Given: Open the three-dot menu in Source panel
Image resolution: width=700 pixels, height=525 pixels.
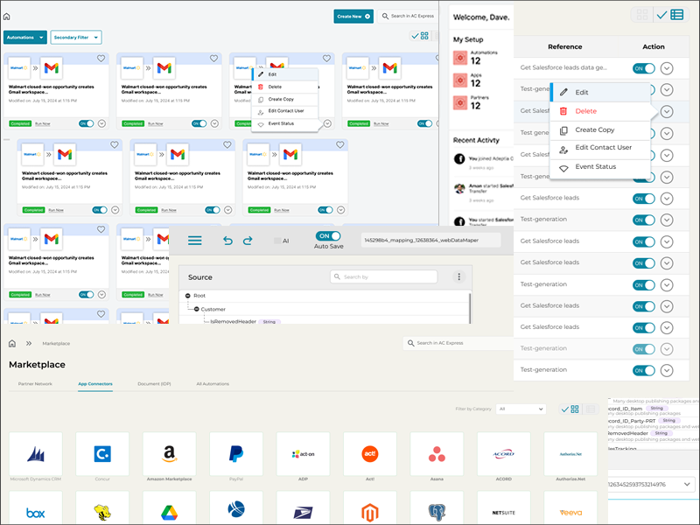Looking at the screenshot, I should [458, 276].
